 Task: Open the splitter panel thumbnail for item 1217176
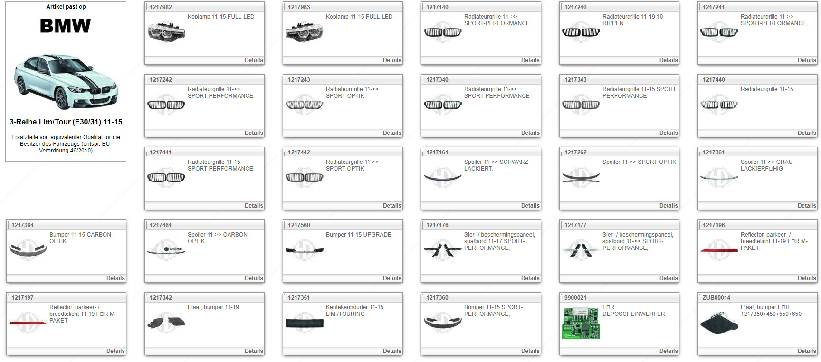pyautogui.click(x=443, y=250)
